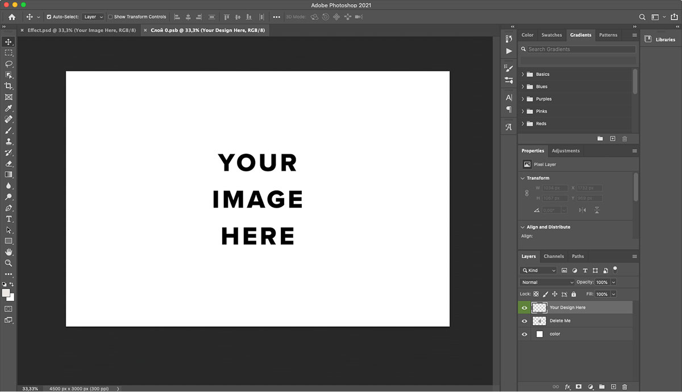The width and height of the screenshot is (682, 392).
Task: Open the fx layer styles menu
Action: click(567, 386)
